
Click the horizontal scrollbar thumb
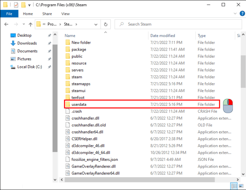point(140,180)
